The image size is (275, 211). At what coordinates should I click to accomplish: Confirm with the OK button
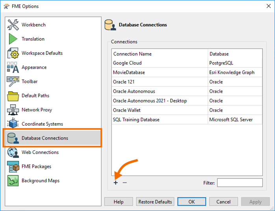192,202
